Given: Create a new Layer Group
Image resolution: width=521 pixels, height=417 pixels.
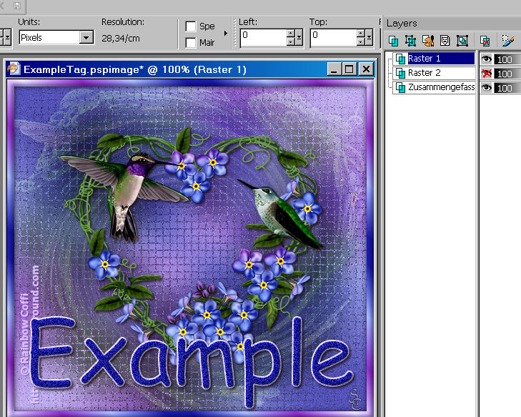Looking at the screenshot, I should pos(462,41).
